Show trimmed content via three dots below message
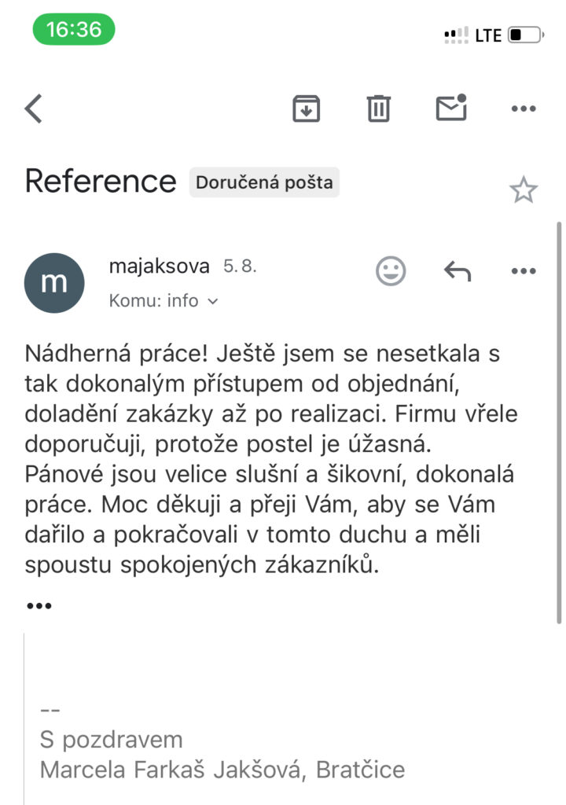Viewport: 566px width, 805px height. [x=39, y=606]
